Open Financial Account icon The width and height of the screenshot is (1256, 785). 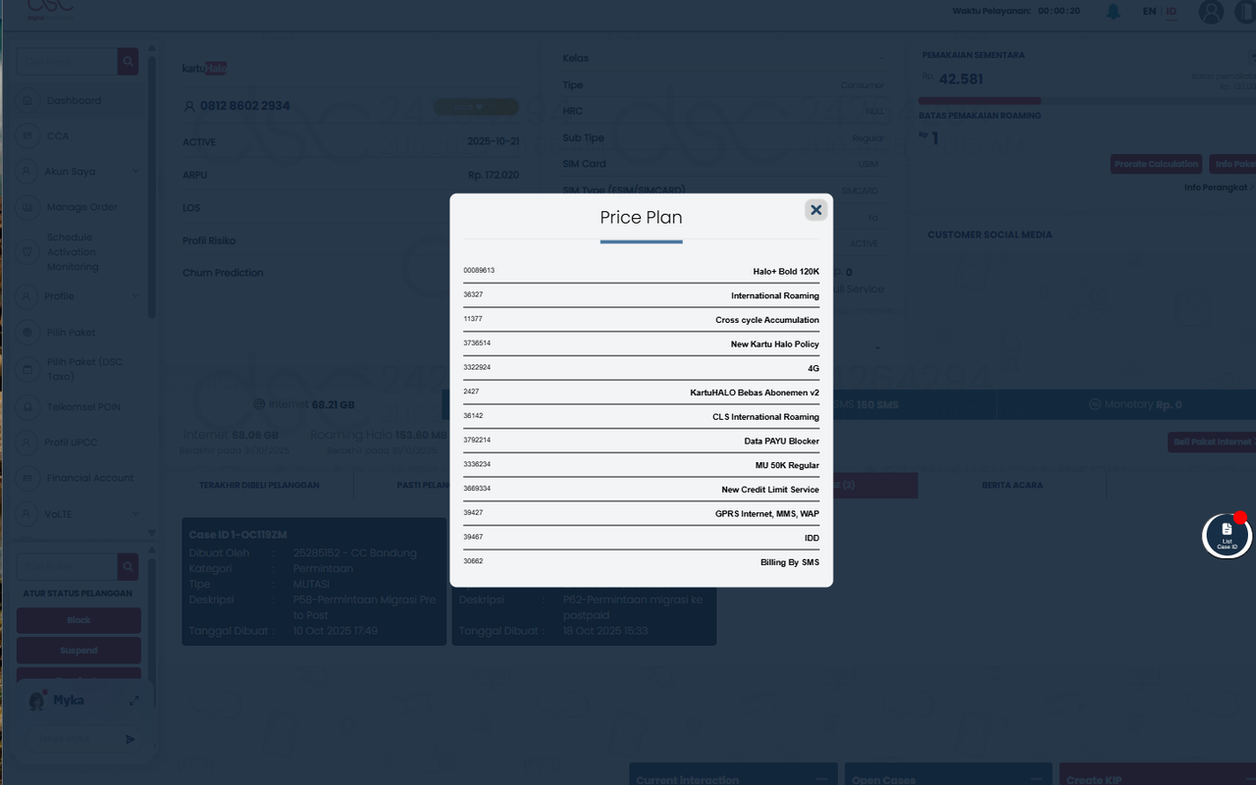tap(27, 478)
